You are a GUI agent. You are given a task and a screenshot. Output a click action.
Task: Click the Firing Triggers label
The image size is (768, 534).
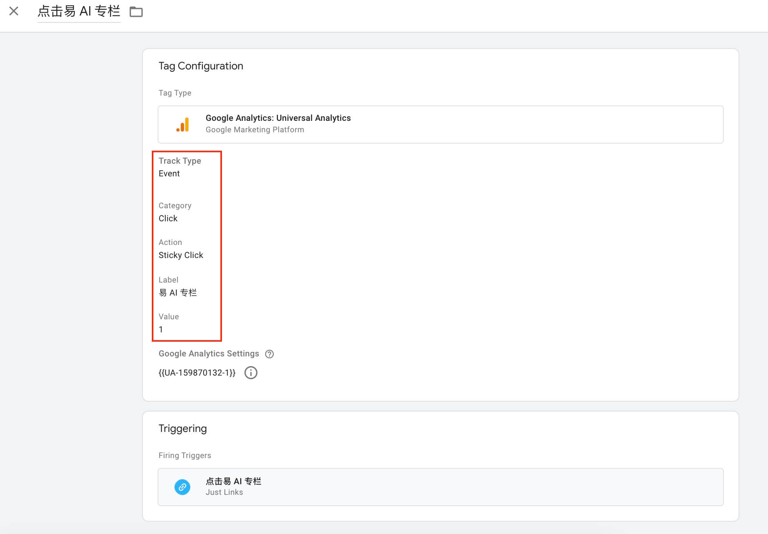tap(185, 456)
